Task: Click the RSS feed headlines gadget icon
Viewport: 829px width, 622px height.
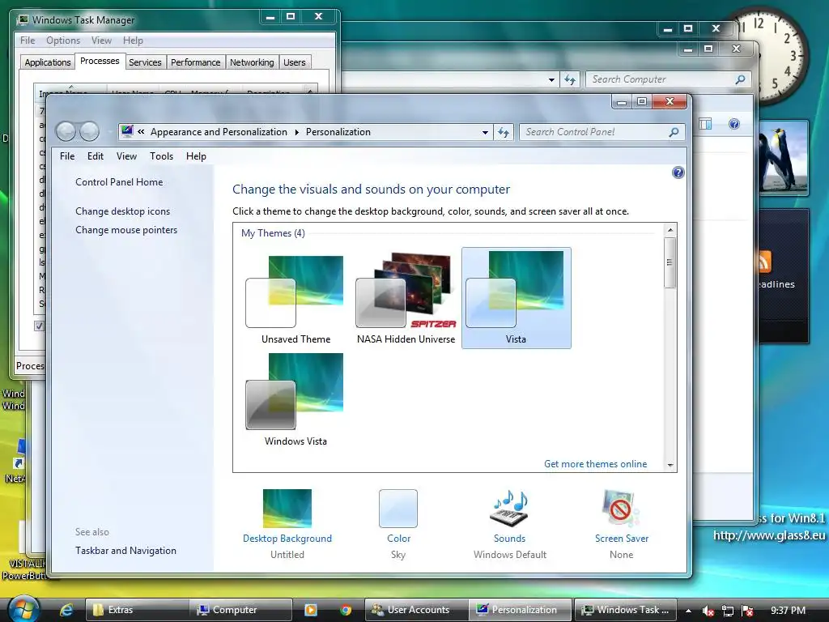Action: [764, 262]
